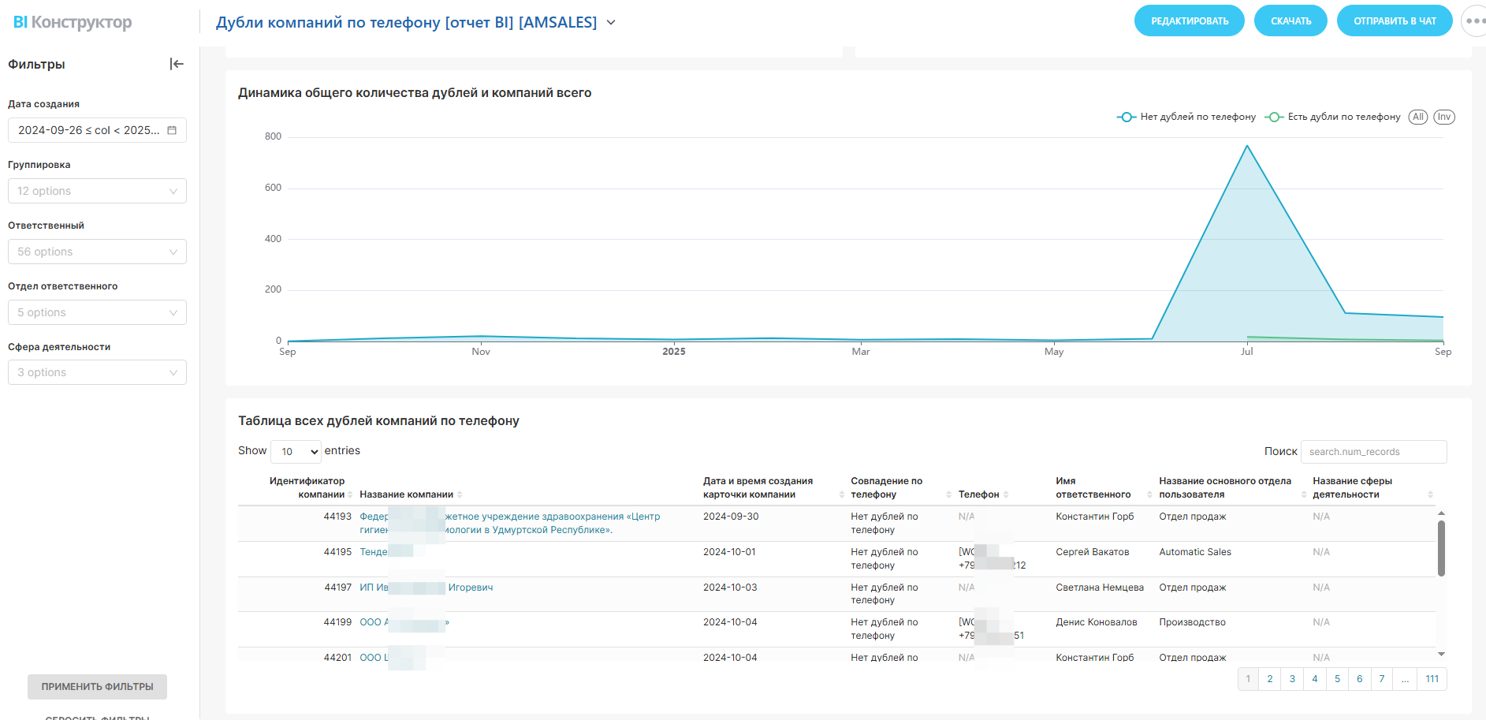Open the three-dots more options menu
The height and width of the screenshot is (720, 1486).
tap(1474, 21)
